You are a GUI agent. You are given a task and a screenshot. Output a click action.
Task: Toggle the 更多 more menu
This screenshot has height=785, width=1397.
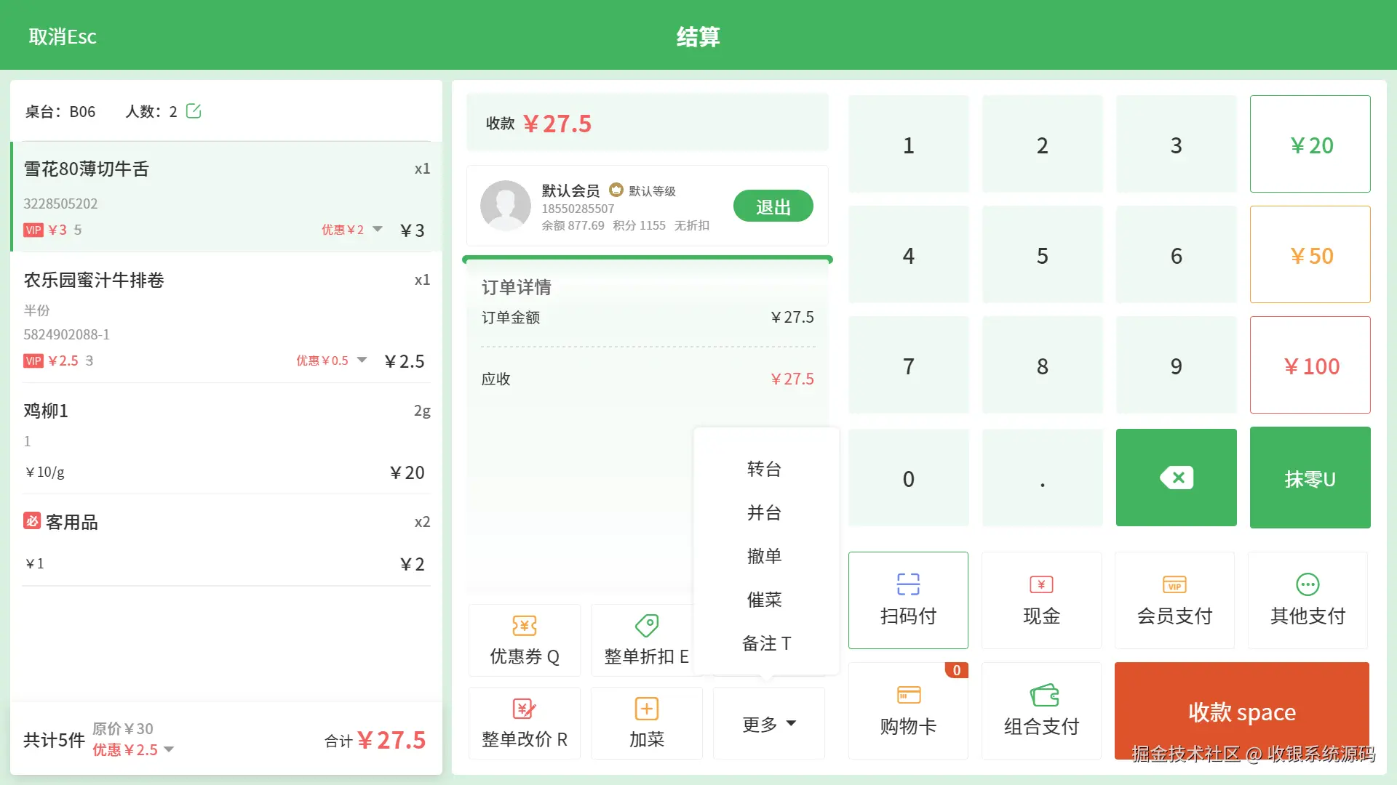[769, 724]
